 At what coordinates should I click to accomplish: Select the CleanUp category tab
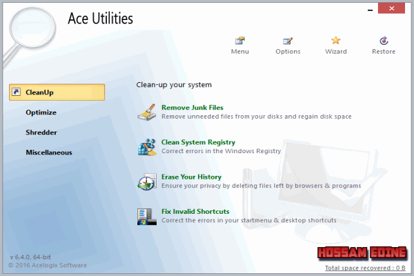pos(57,92)
